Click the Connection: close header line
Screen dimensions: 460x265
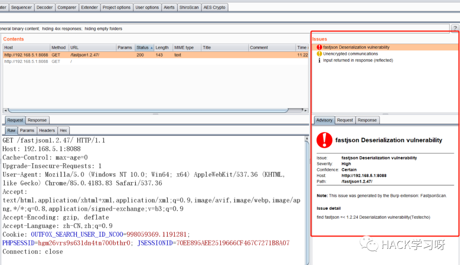tap(32, 251)
